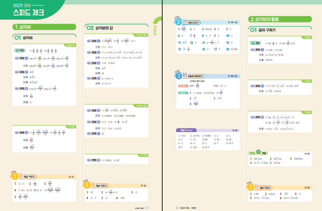Viewport: 322px width, 211px height.
Task: Click the orange STEP 1 badge above P. 11
Action: coord(16,176)
